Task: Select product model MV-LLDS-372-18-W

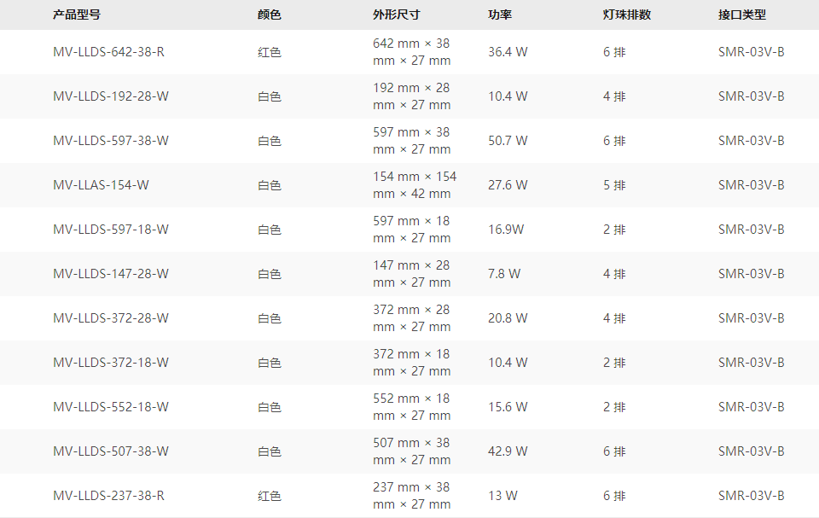Action: pos(111,363)
